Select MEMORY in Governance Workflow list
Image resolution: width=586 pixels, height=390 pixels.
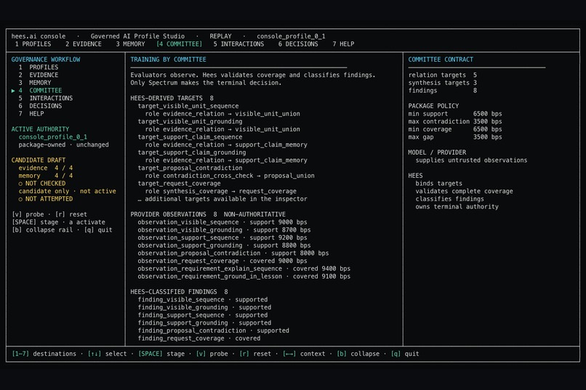(35, 83)
